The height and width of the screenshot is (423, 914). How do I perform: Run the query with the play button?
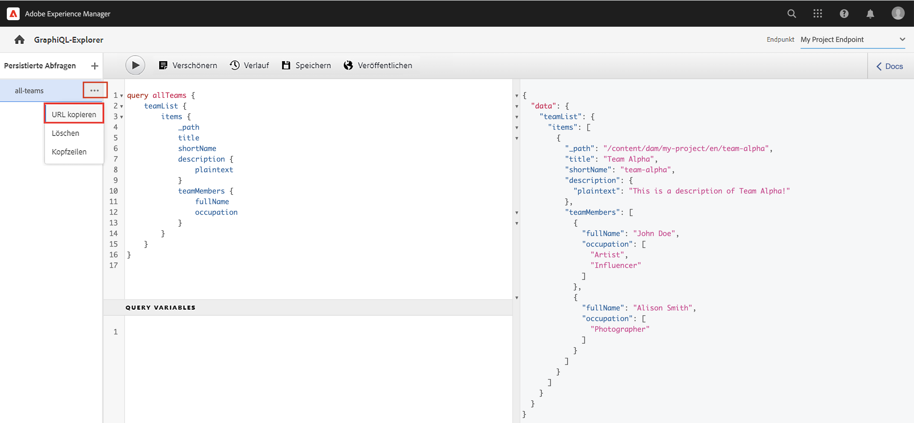pos(135,65)
